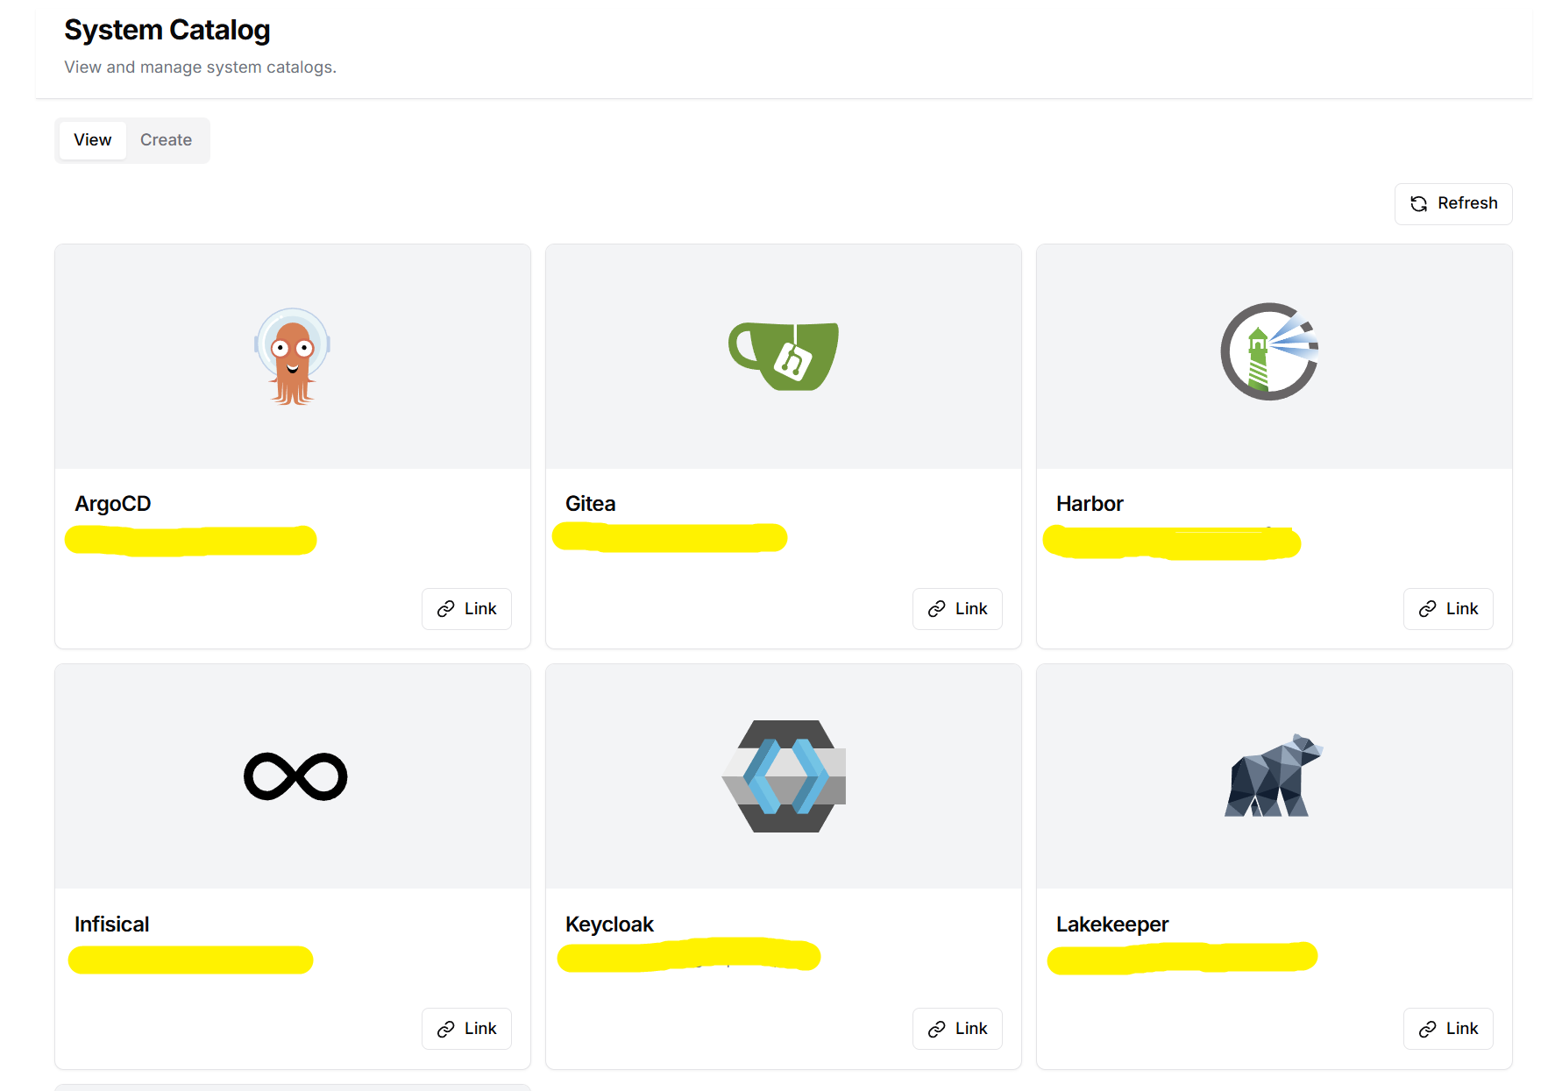Screen dimensions: 1555x1091
Task: Select the View tab
Action: click(x=93, y=140)
